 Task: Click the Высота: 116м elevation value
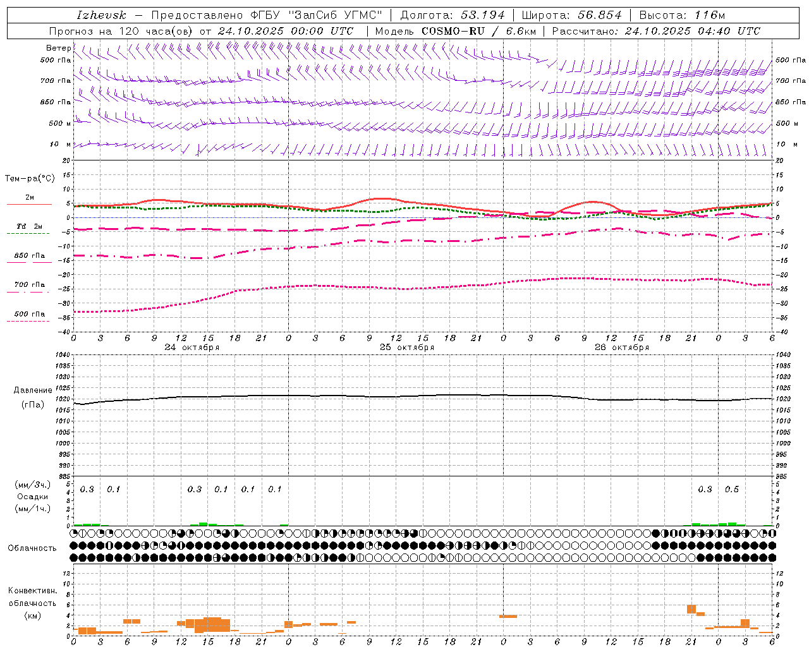point(682,15)
